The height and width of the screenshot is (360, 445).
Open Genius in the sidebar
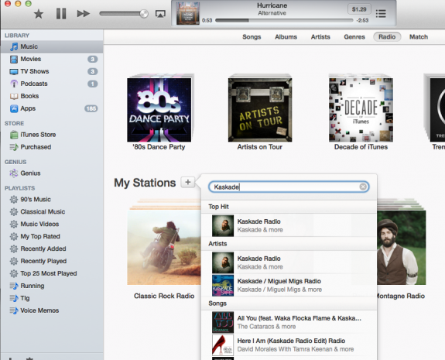tap(52, 173)
